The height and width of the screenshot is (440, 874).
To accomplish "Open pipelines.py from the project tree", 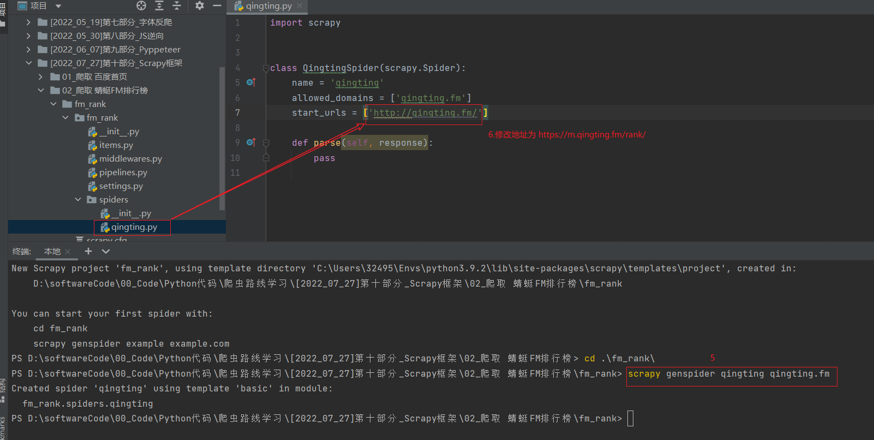I will [123, 173].
